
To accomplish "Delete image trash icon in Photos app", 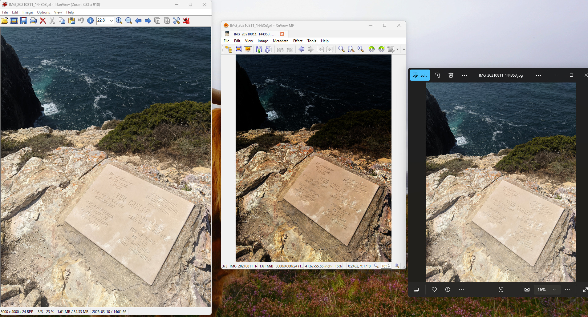I will tap(451, 75).
